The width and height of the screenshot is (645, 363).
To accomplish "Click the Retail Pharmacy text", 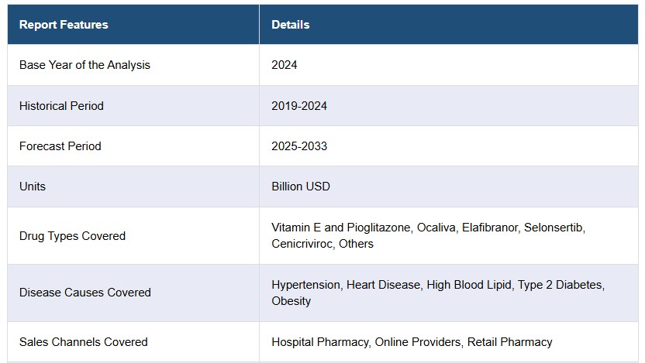I will [x=509, y=342].
